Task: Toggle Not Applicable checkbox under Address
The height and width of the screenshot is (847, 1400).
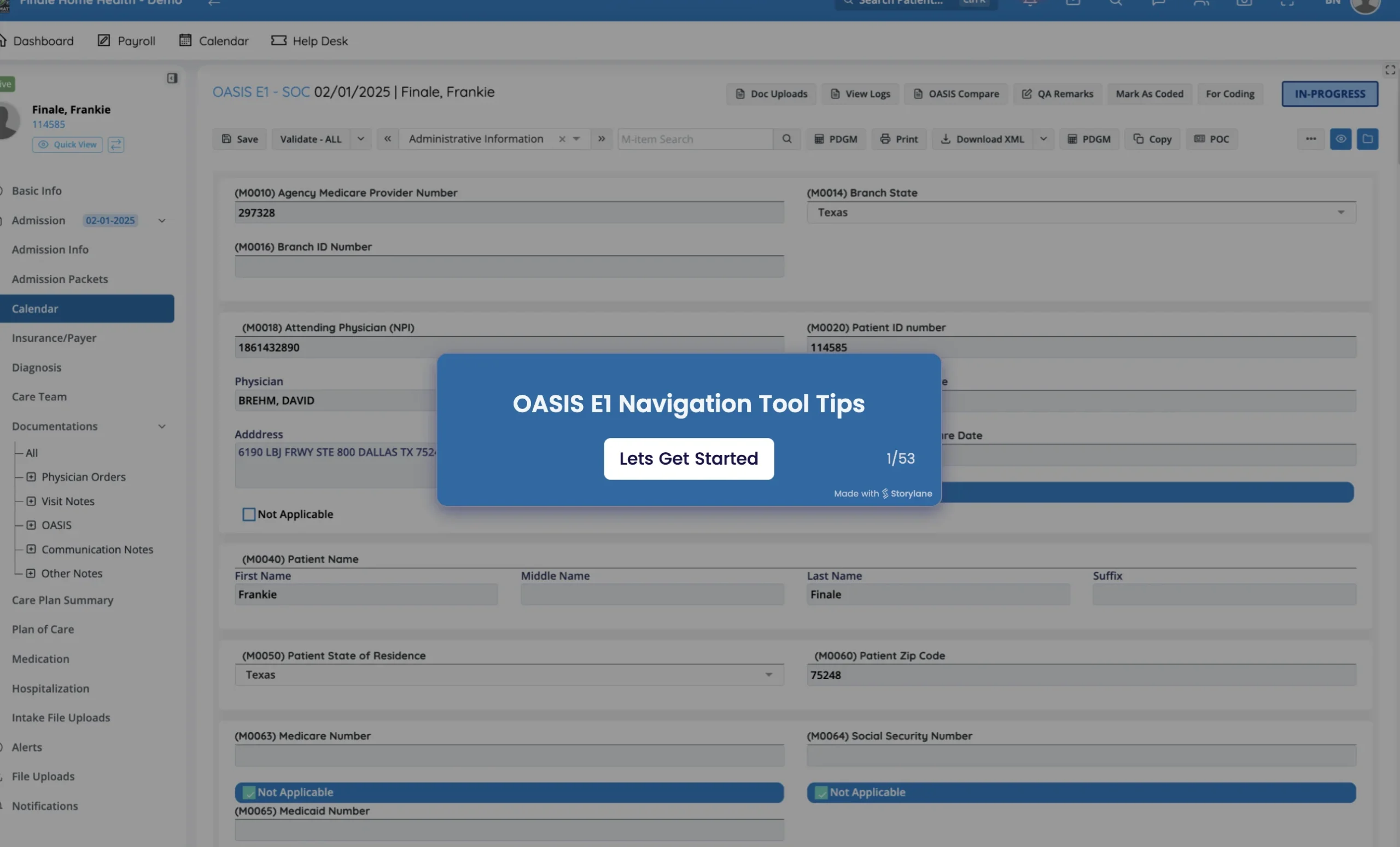Action: tap(249, 514)
